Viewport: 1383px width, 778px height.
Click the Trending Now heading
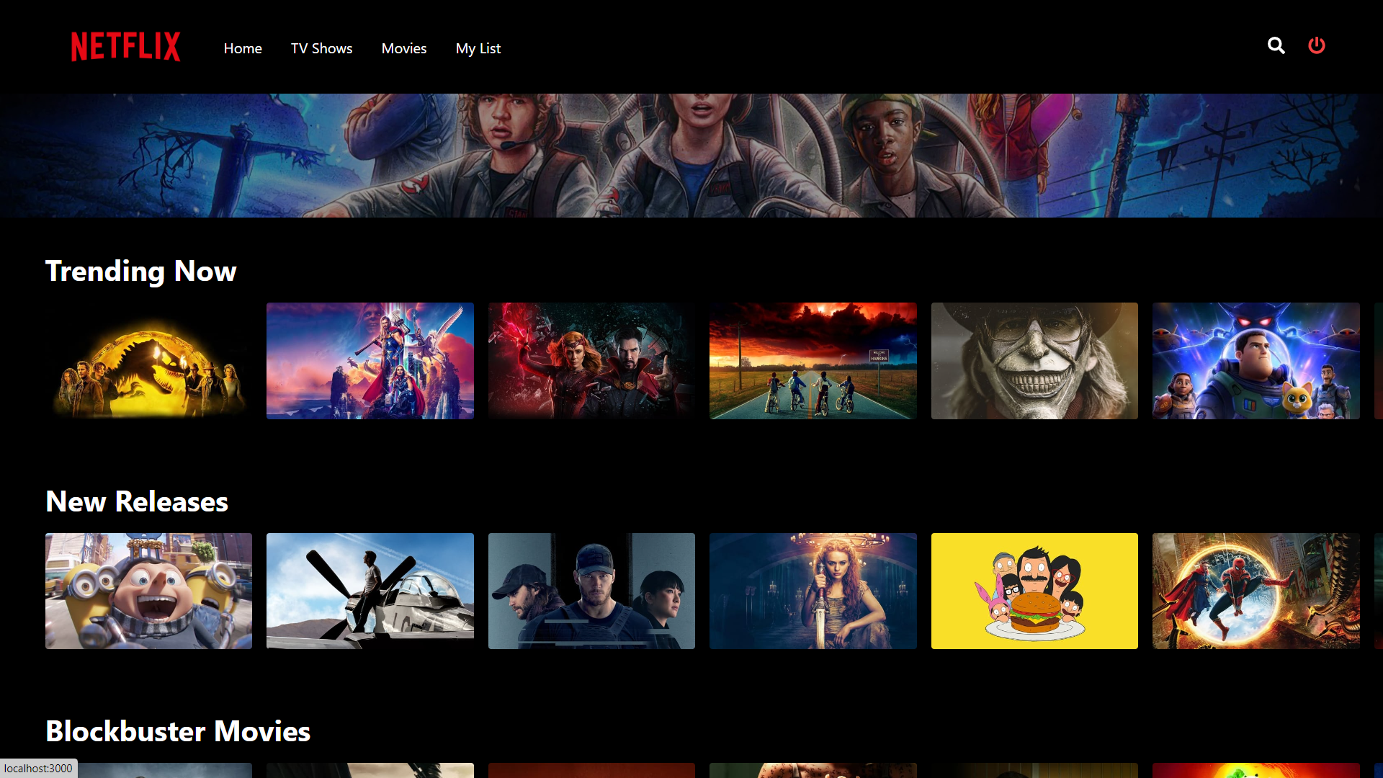coord(141,272)
